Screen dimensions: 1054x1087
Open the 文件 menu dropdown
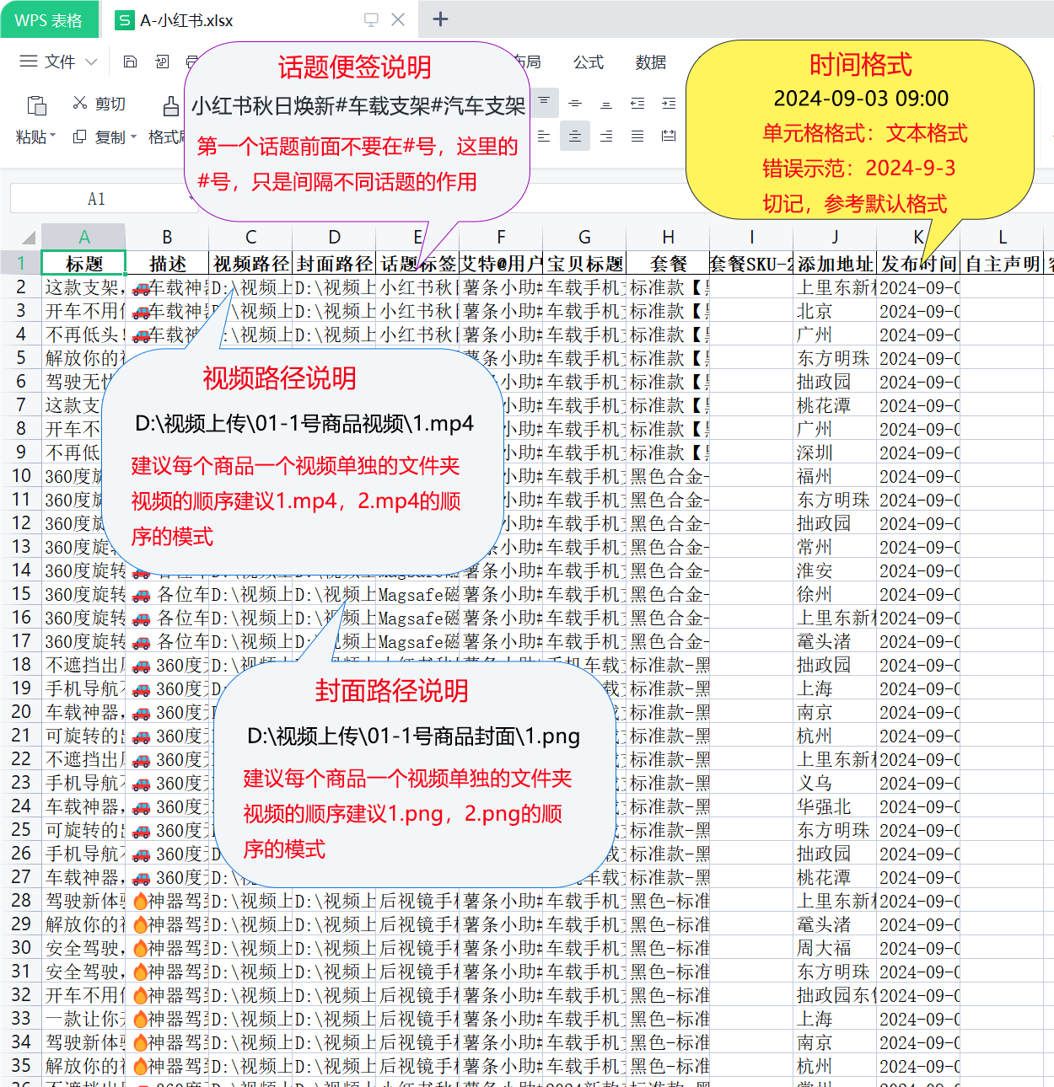coord(58,62)
